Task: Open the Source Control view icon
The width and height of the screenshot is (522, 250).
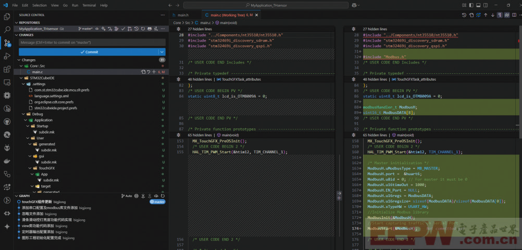Action: tap(7, 43)
